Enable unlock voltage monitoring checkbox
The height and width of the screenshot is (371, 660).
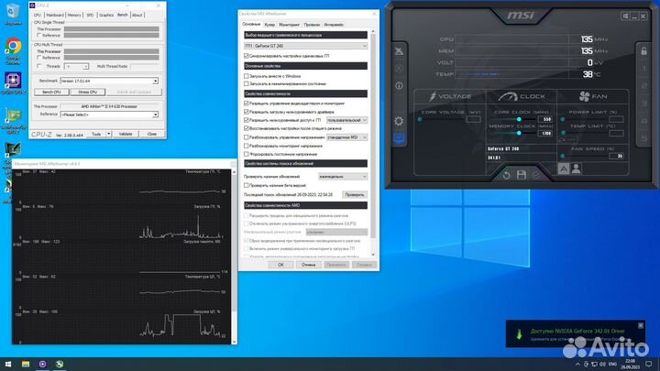pos(247,146)
